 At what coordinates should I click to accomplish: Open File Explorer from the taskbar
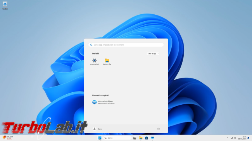click(141, 138)
